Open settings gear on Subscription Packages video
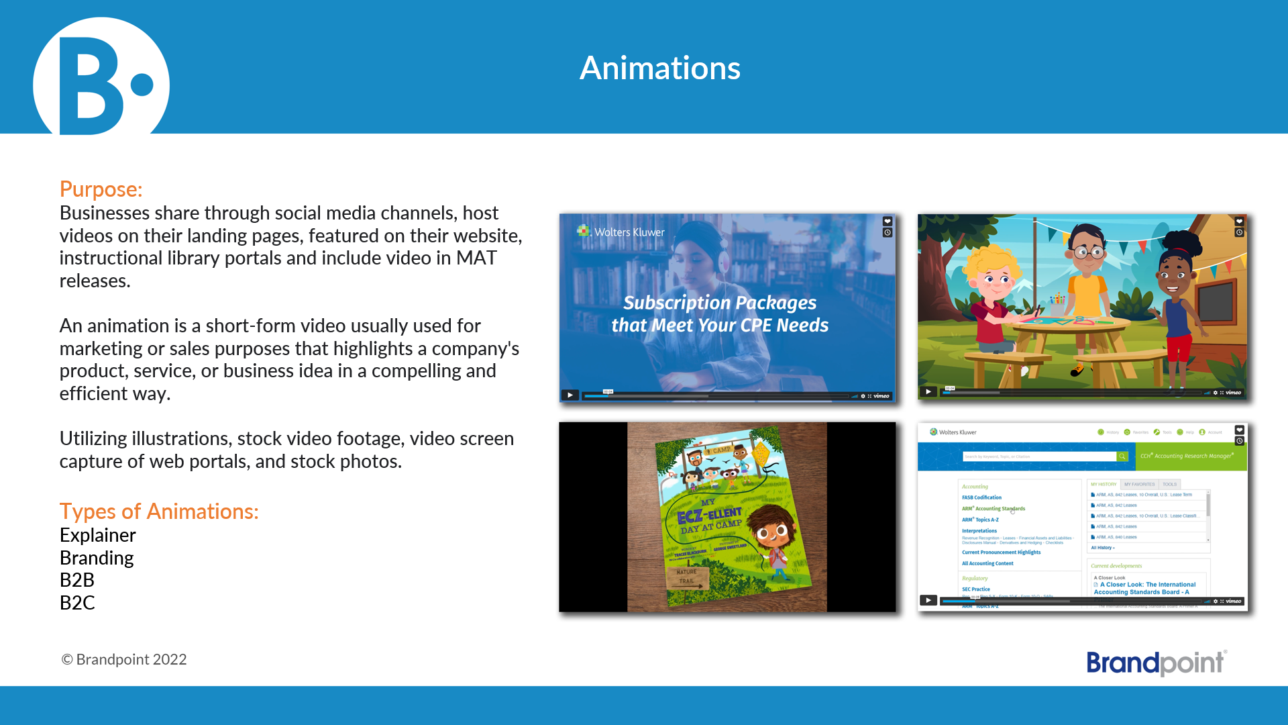Viewport: 1288px width, 725px height. click(863, 396)
